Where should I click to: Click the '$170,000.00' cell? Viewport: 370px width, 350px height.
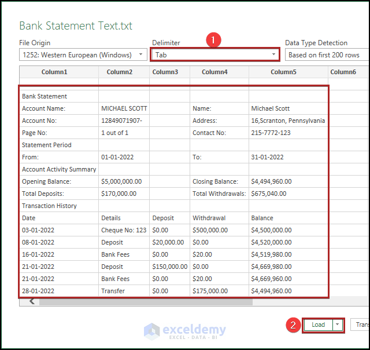[x=124, y=194]
